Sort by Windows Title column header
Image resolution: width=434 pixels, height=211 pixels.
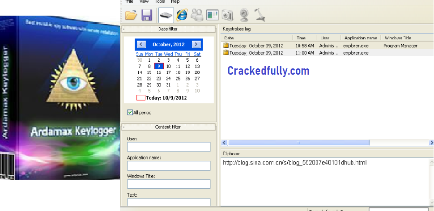(407, 38)
